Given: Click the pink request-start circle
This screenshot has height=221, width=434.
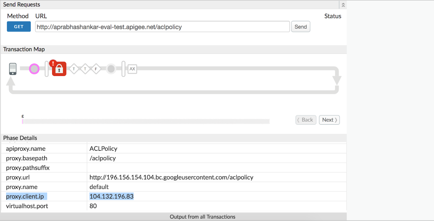Looking at the screenshot, I should pyautogui.click(x=34, y=68).
